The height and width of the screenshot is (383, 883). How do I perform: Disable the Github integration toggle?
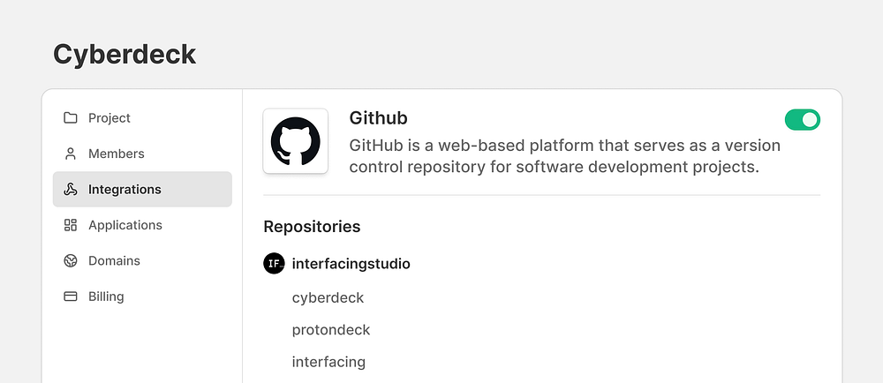pos(802,119)
